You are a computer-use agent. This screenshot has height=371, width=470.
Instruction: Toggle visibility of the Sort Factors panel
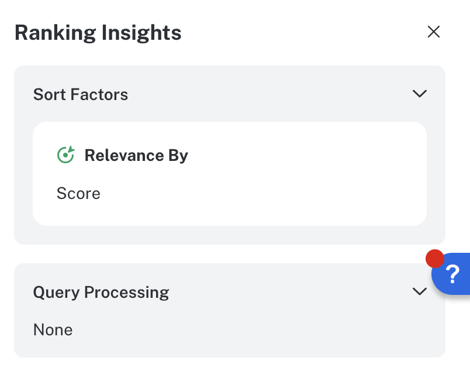[419, 94]
